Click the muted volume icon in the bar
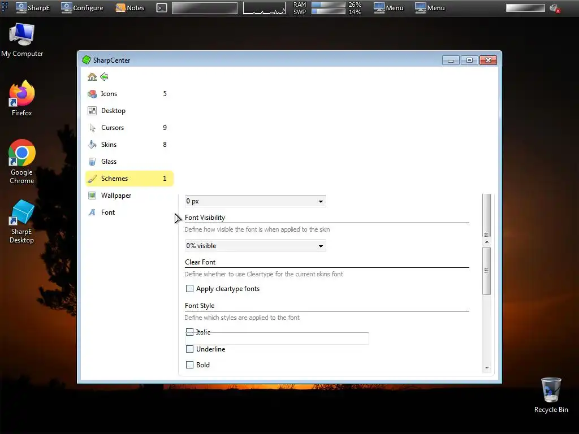The image size is (579, 434). tap(555, 8)
